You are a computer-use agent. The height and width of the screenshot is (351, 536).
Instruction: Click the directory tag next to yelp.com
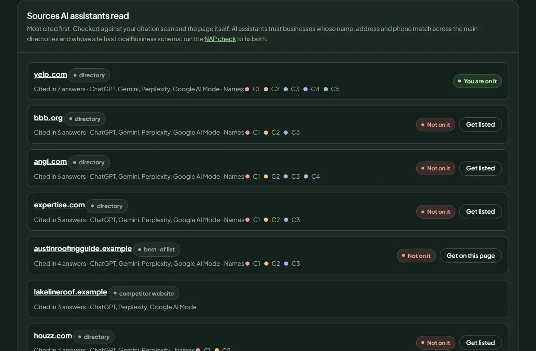click(89, 75)
